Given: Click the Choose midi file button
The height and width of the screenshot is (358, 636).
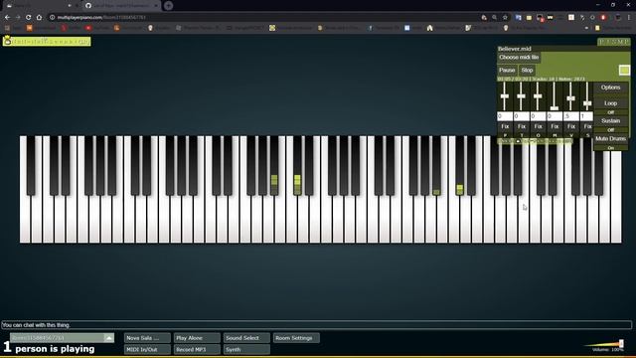Looking at the screenshot, I should click(x=519, y=58).
